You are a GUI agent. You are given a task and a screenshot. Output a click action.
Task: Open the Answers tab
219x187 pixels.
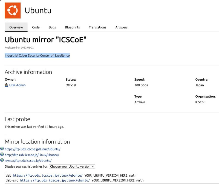121,27
